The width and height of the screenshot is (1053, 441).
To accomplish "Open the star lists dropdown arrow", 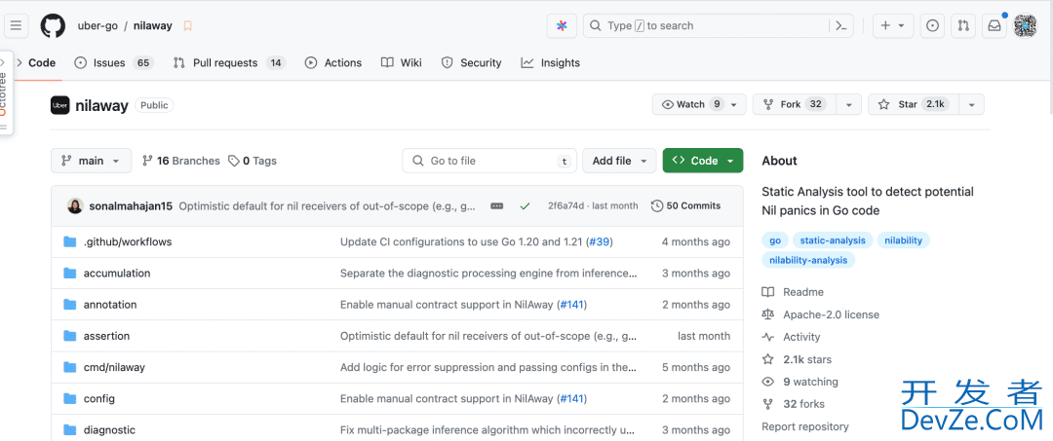I will click(x=972, y=104).
